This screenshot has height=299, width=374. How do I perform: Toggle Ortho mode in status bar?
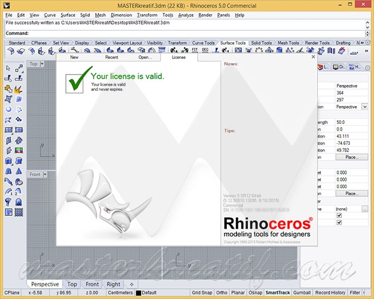point(221,292)
